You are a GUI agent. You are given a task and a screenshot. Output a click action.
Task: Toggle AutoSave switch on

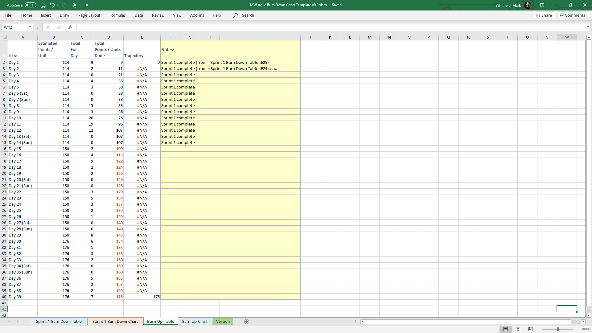coord(30,5)
